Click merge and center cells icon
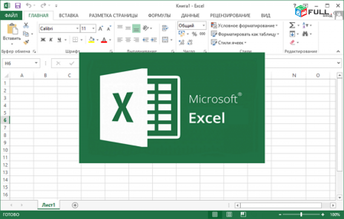This screenshot has width=344, height=219. [x=165, y=40]
